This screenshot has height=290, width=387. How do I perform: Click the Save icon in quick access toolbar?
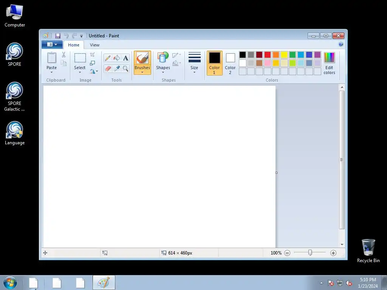(x=58, y=36)
